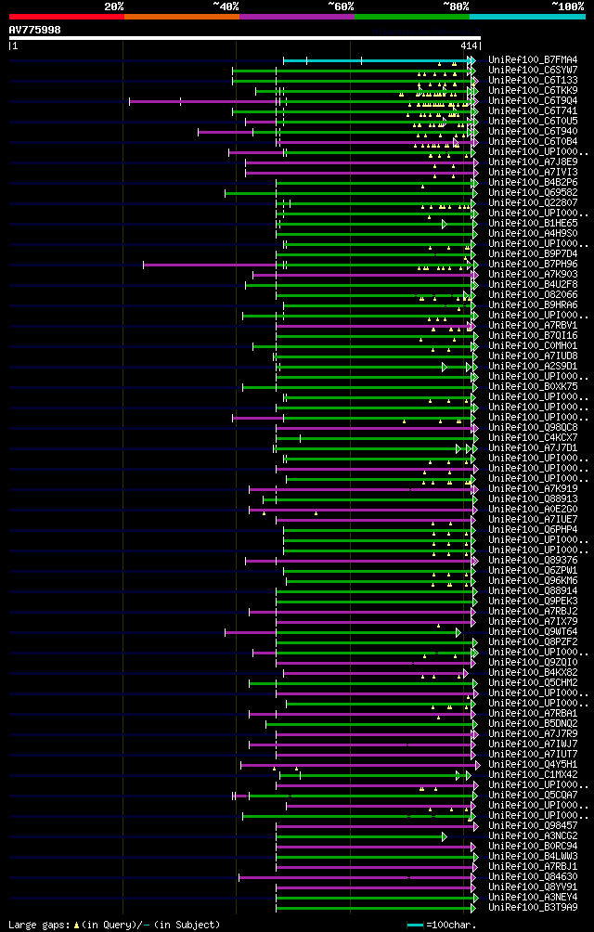Select the UniRef100_A7K919 label

pyautogui.click(x=532, y=488)
